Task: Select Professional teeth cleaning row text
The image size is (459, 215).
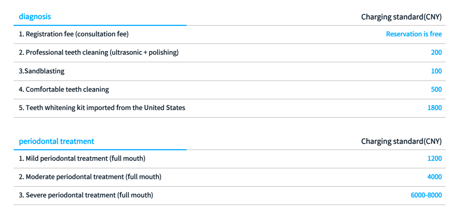Action: tap(99, 52)
